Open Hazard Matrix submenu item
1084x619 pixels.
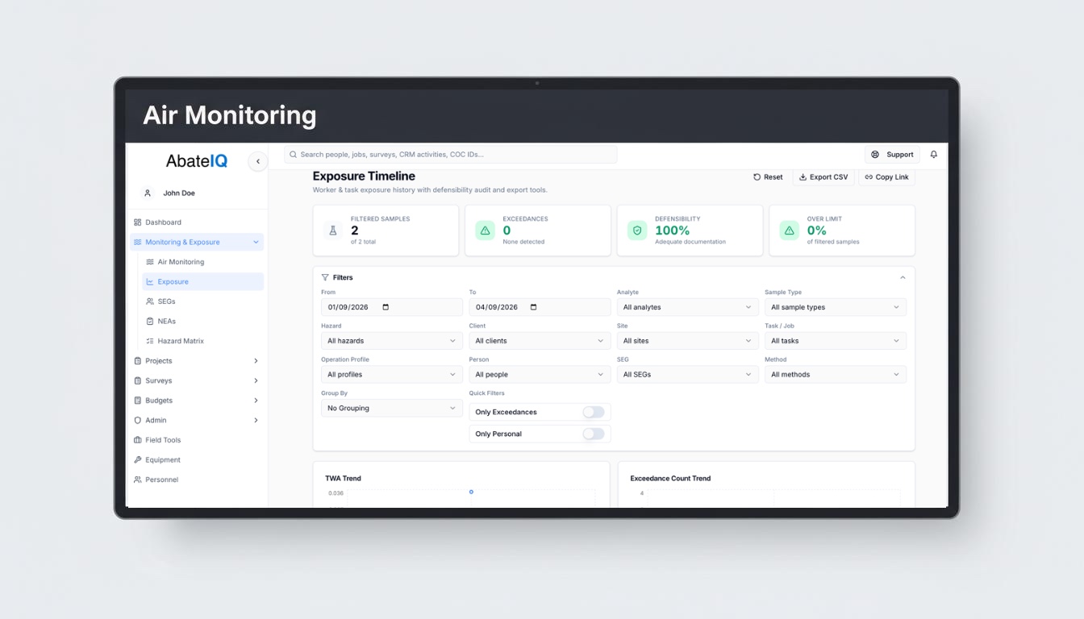click(x=202, y=341)
